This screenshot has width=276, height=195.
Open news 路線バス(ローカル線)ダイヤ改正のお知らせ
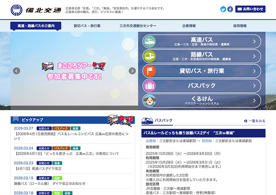click(x=50, y=184)
